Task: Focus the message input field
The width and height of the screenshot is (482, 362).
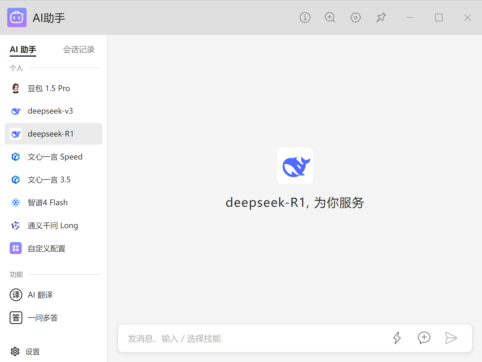Action: pos(256,338)
